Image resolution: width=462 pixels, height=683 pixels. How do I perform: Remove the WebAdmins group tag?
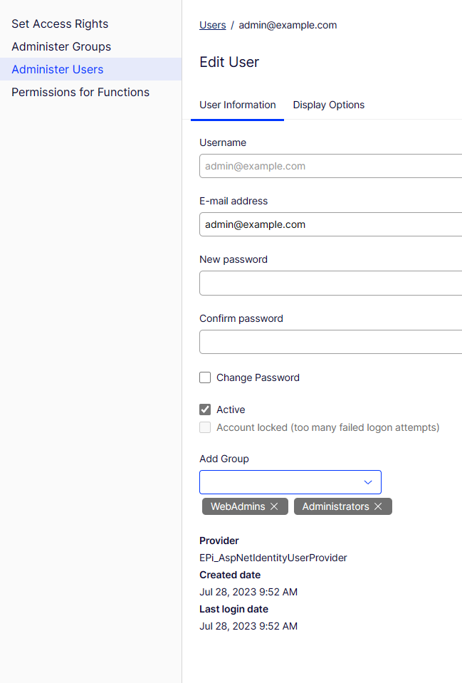pos(274,506)
